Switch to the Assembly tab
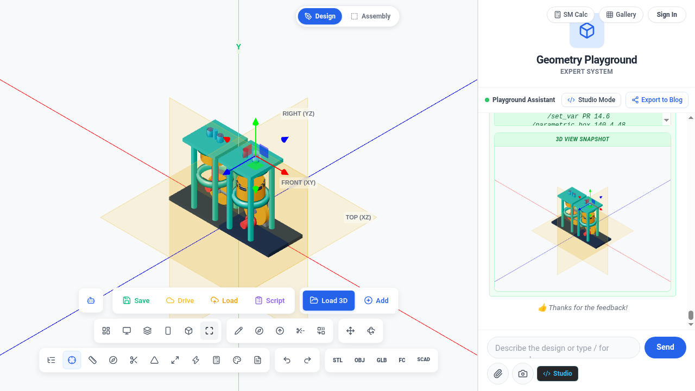The width and height of the screenshot is (695, 391). [371, 16]
